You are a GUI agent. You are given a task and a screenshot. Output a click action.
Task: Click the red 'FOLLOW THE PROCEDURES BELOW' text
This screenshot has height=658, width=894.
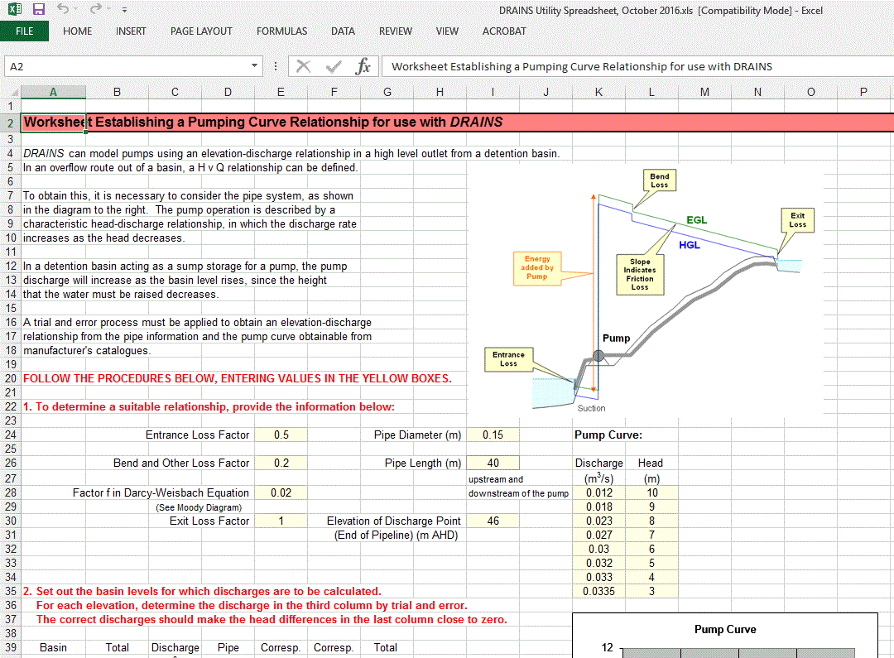click(x=238, y=378)
